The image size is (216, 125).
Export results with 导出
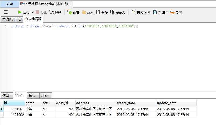(176, 12)
